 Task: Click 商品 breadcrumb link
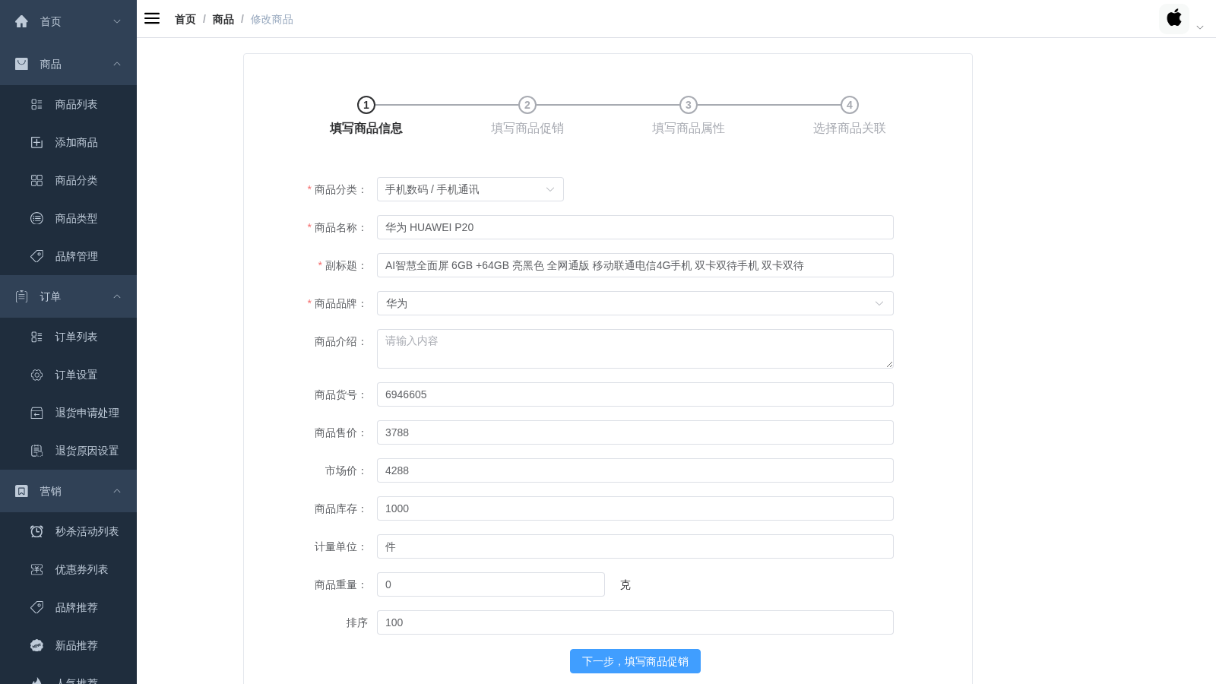click(x=223, y=19)
